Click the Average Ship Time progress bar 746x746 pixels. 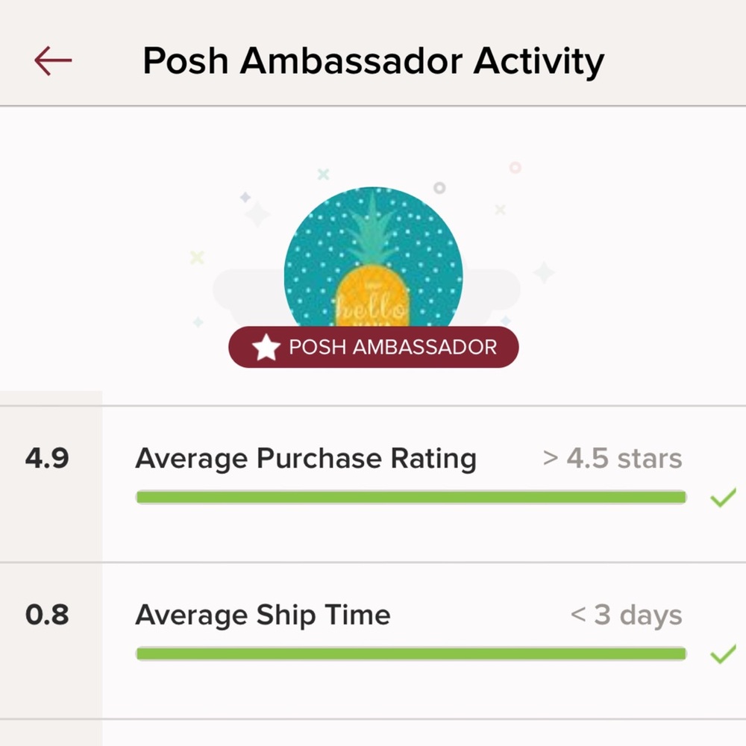[410, 654]
